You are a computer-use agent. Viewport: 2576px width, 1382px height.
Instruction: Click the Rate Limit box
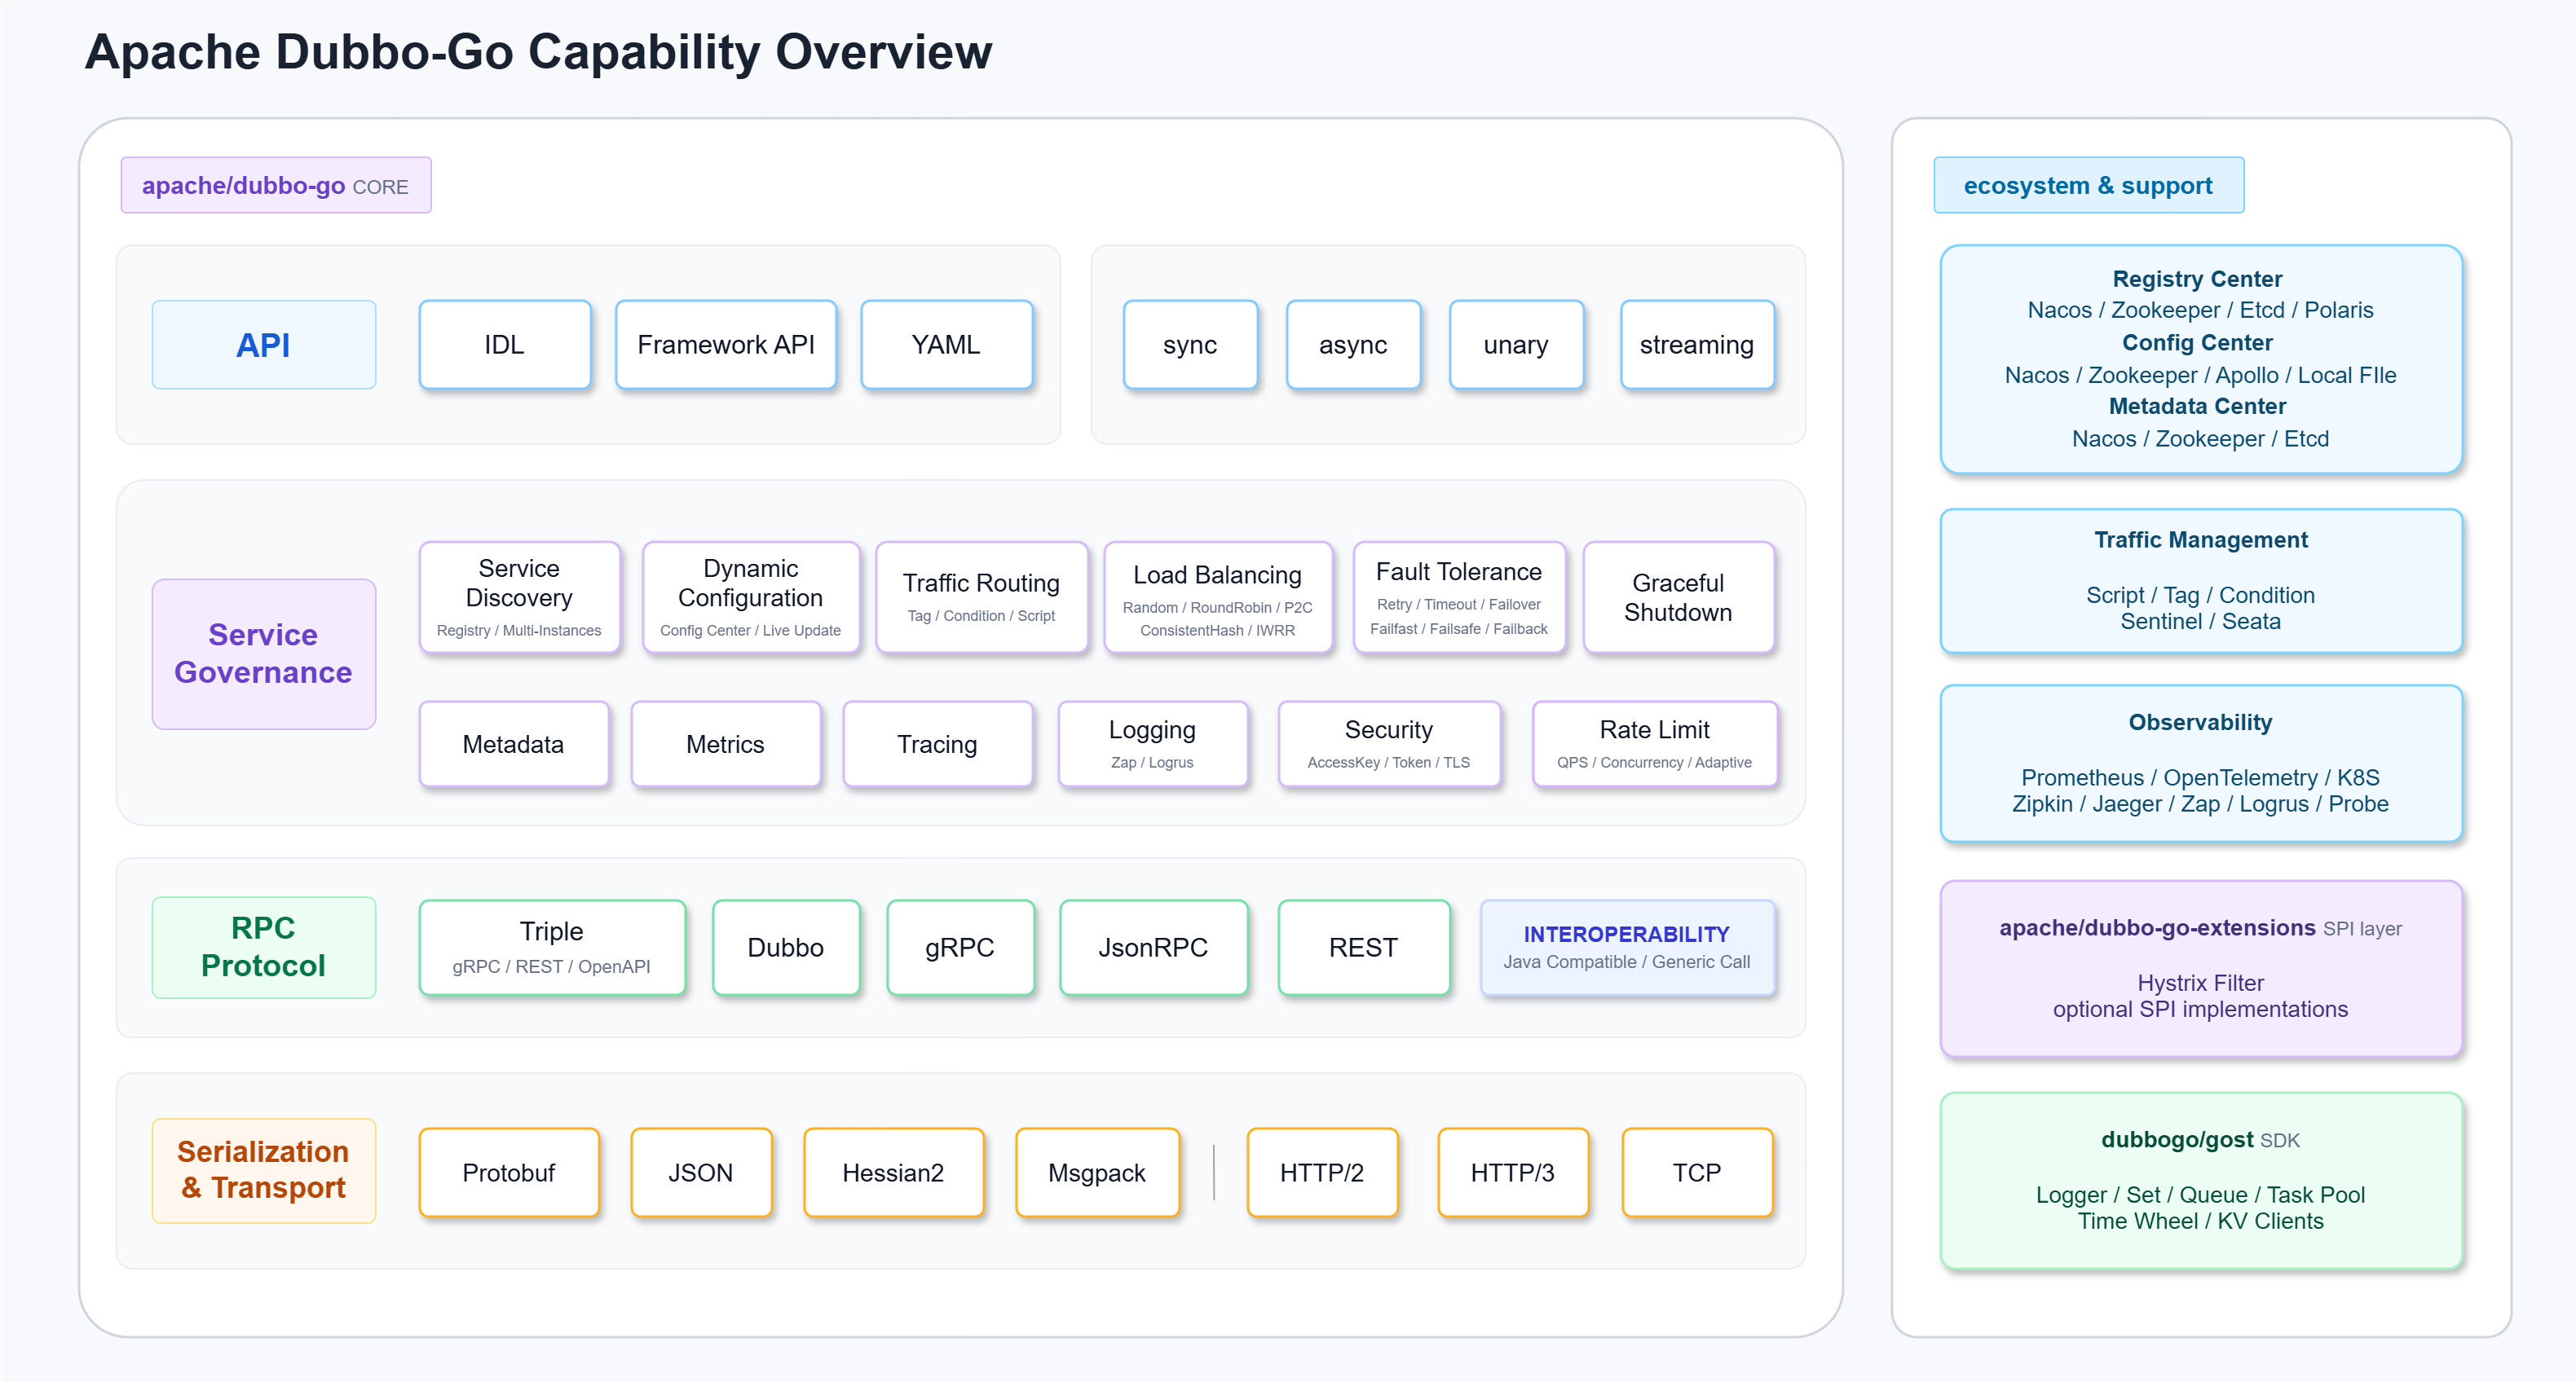(1655, 745)
